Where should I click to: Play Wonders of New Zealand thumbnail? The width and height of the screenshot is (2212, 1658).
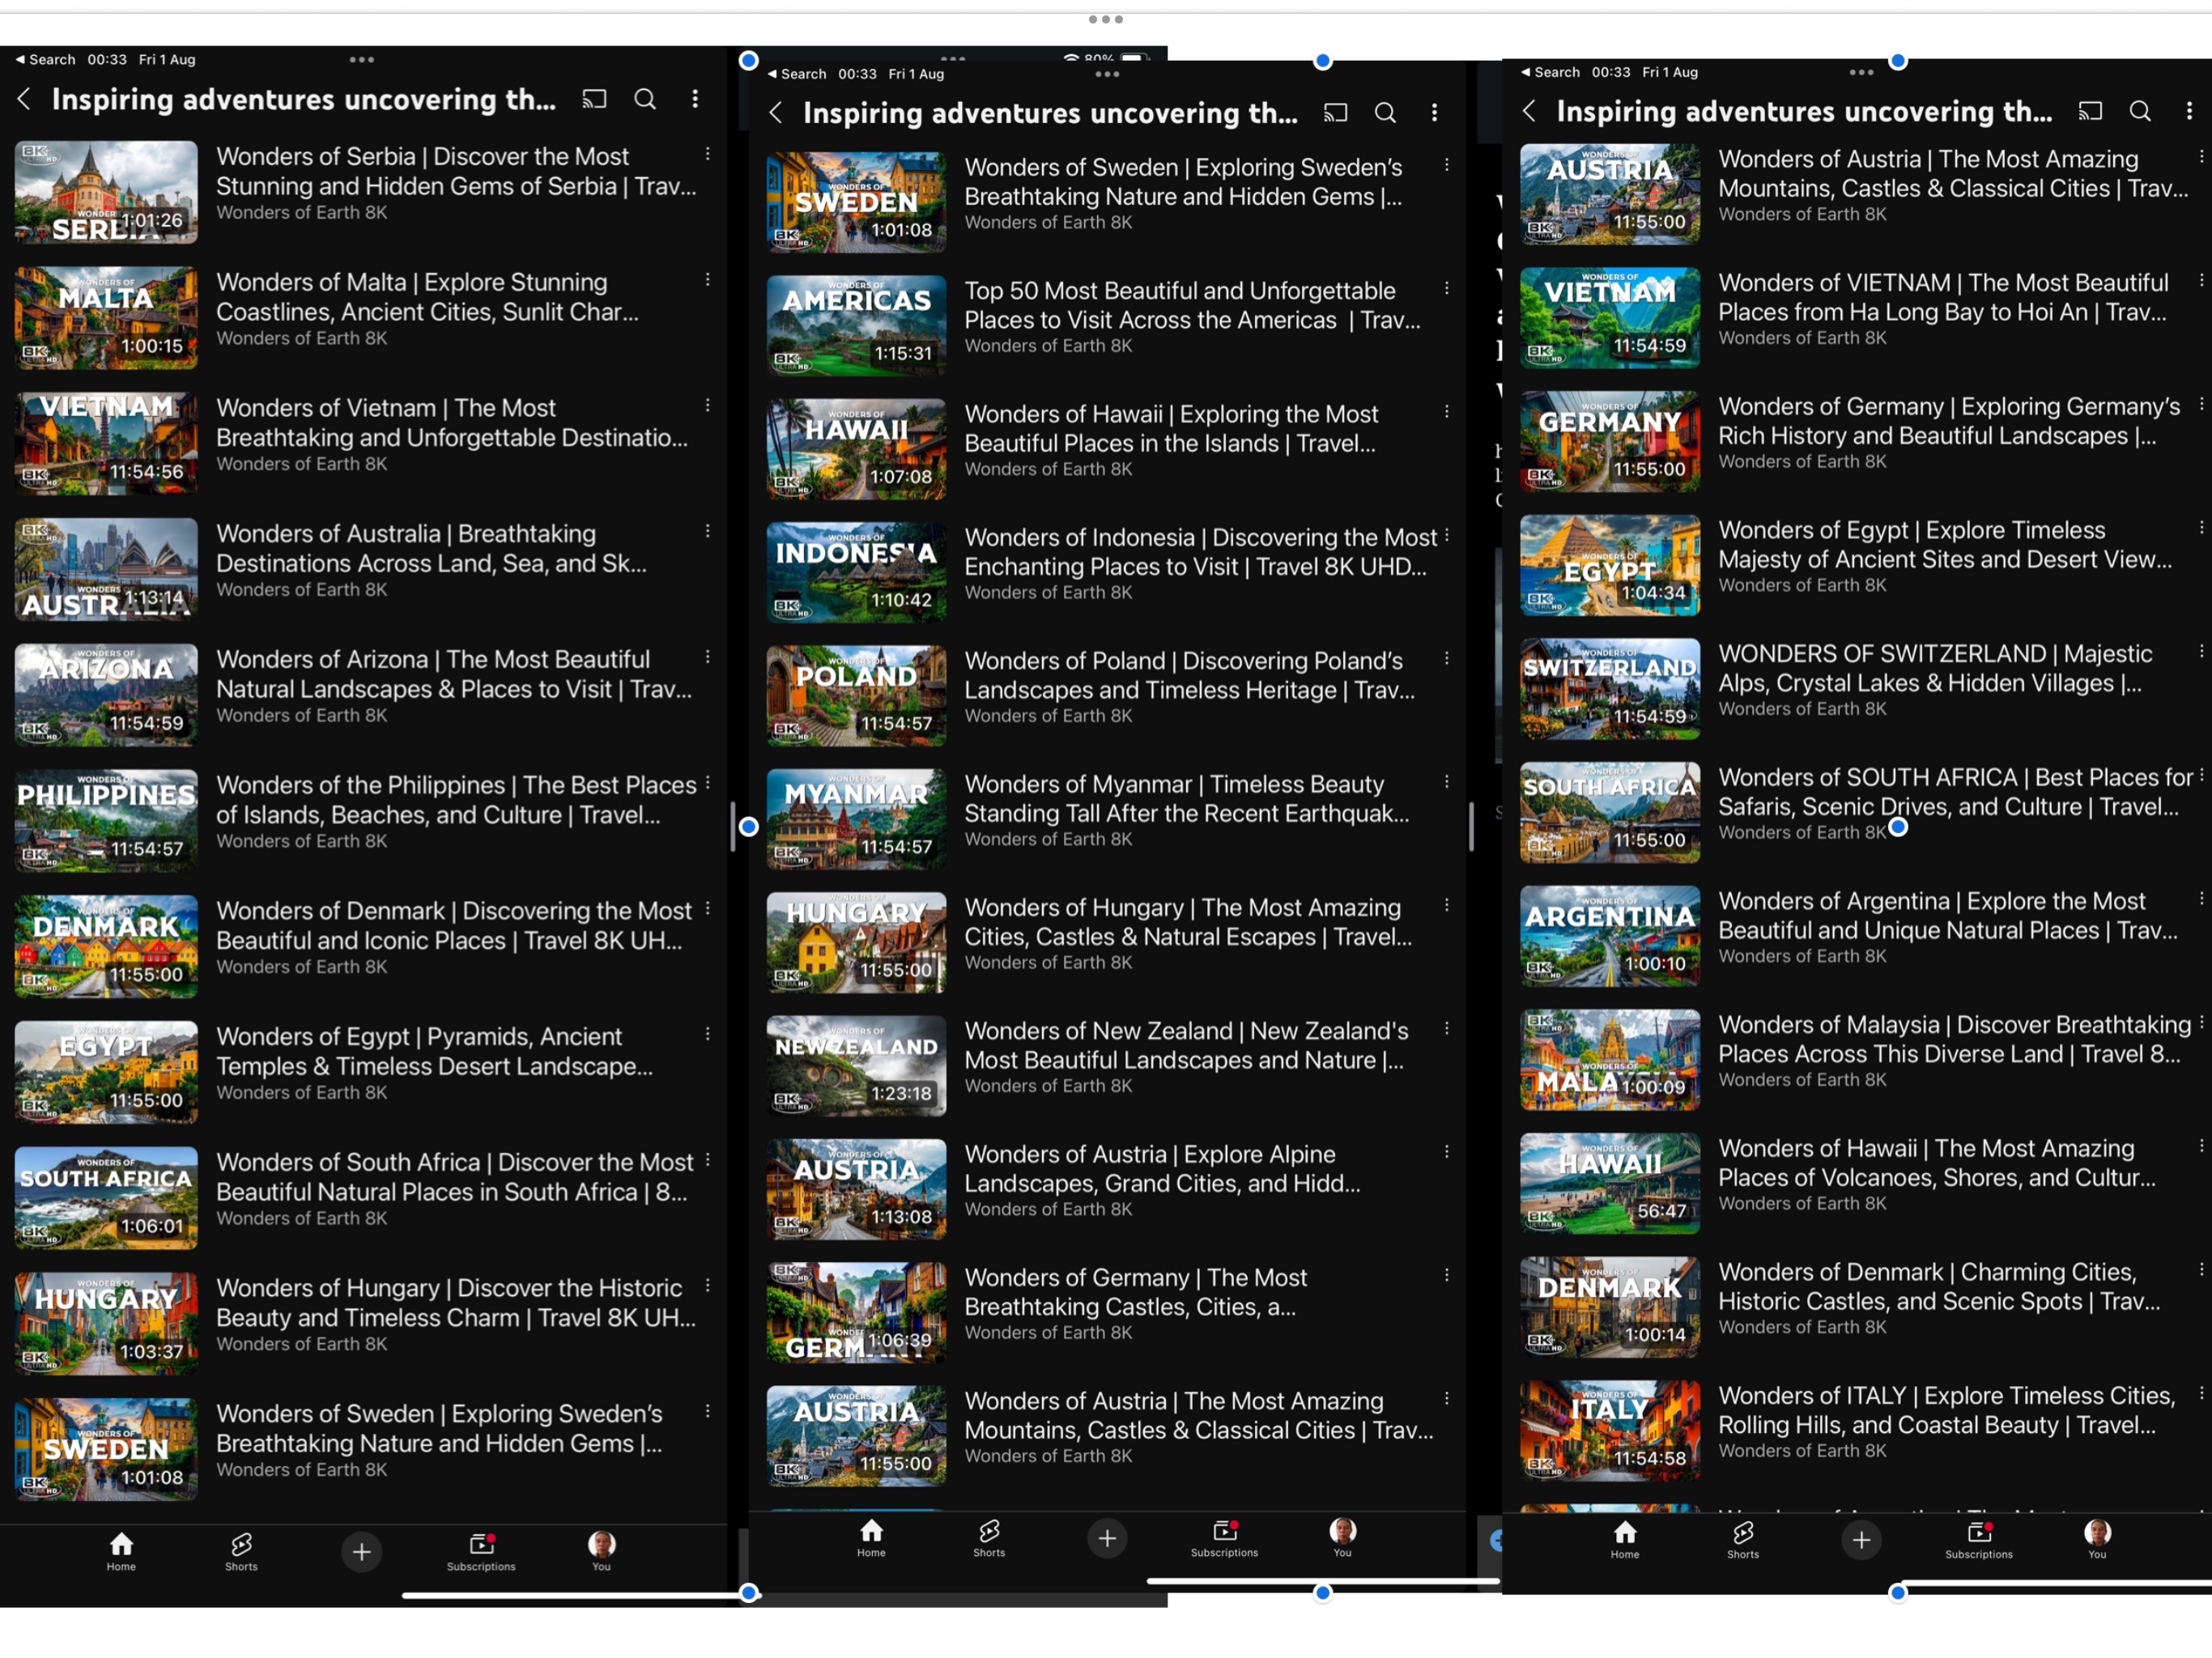click(856, 1066)
